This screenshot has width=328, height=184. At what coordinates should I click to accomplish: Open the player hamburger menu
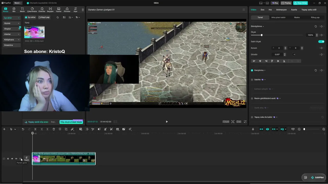244,10
